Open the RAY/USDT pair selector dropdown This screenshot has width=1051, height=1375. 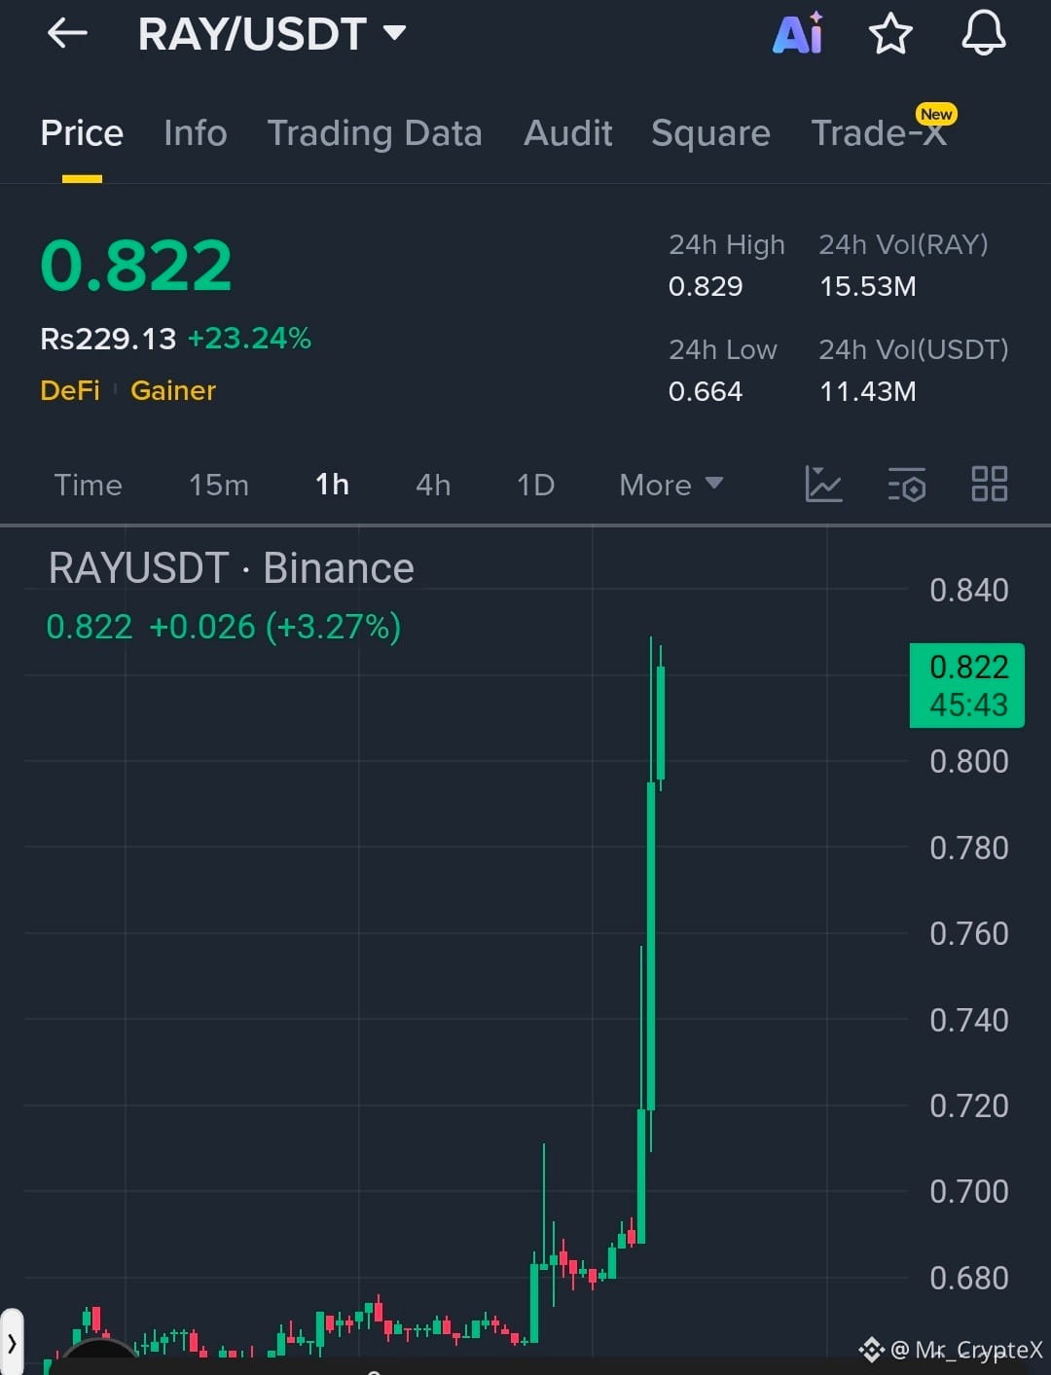[272, 34]
